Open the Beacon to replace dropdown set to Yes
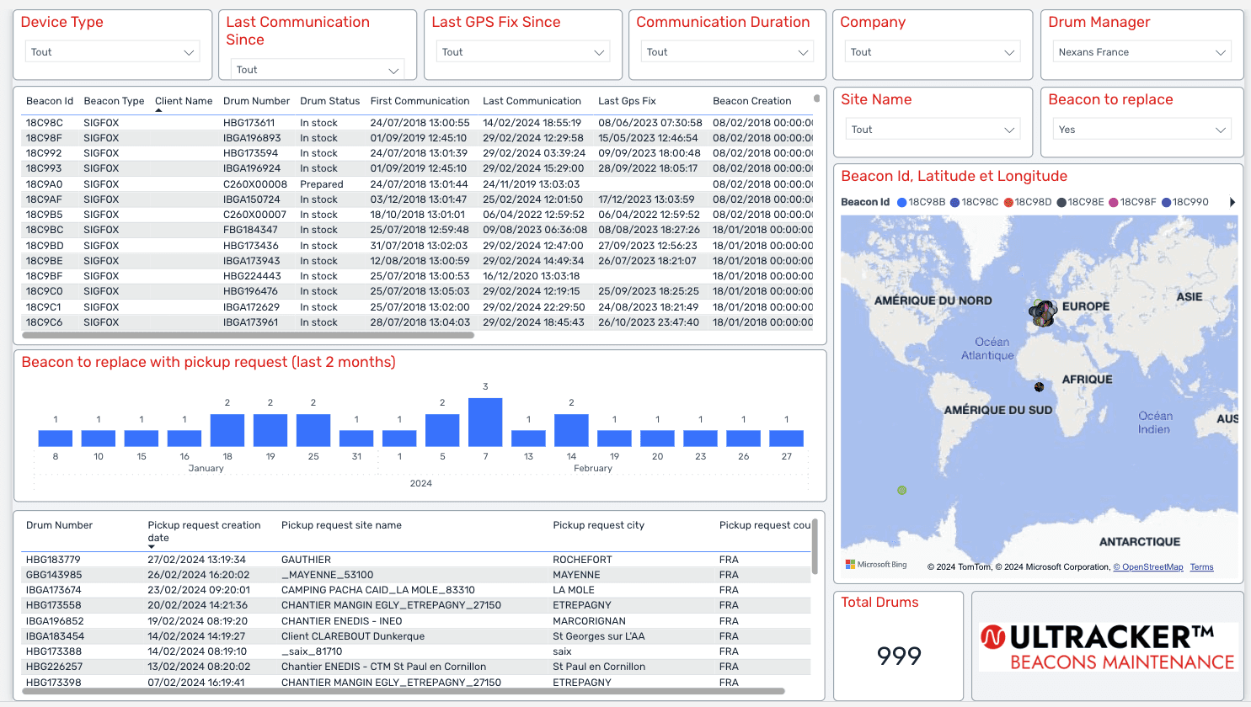This screenshot has height=707, width=1251. tap(1141, 130)
